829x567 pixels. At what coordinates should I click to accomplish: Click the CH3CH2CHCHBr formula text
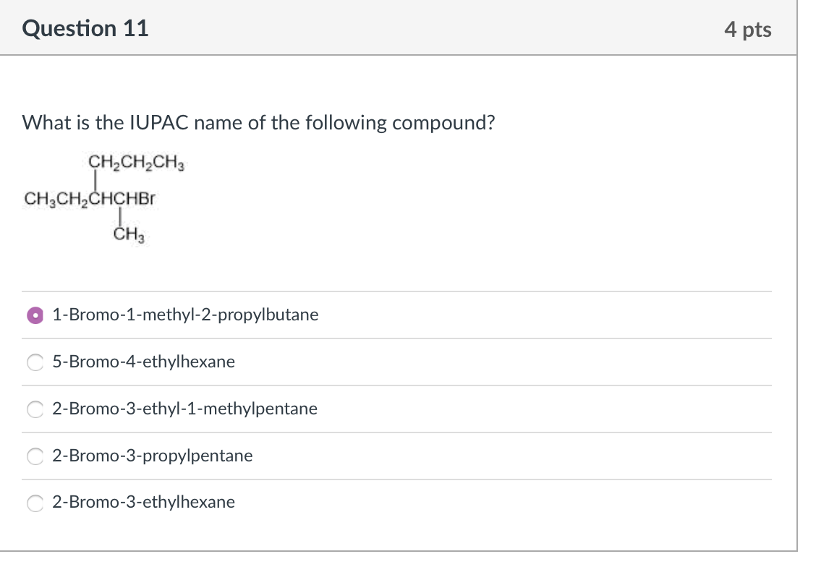(x=90, y=197)
